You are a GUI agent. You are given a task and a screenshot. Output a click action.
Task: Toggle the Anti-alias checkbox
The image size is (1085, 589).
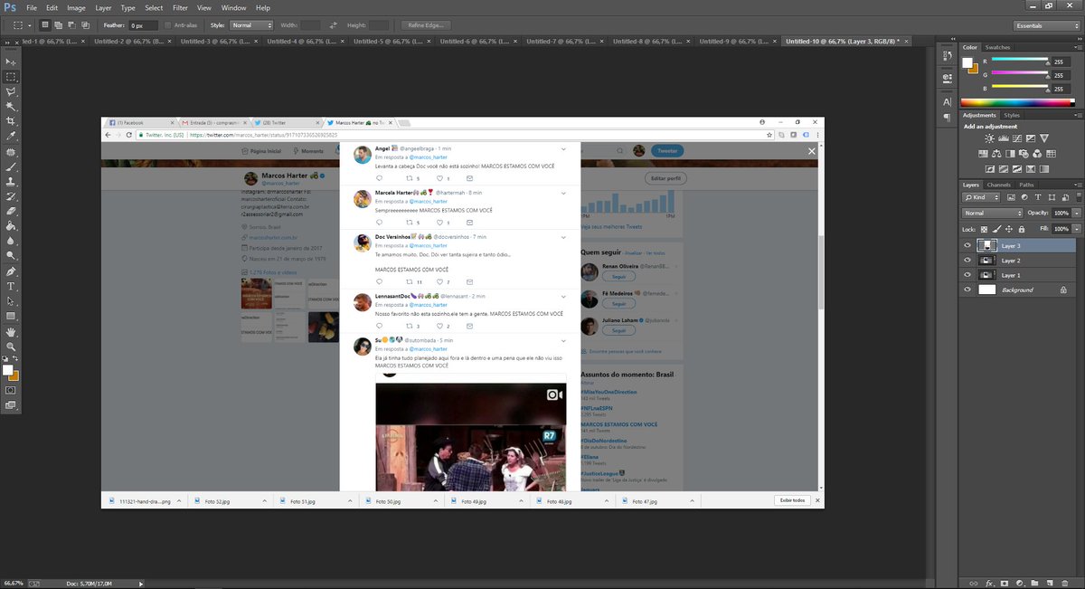(168, 25)
